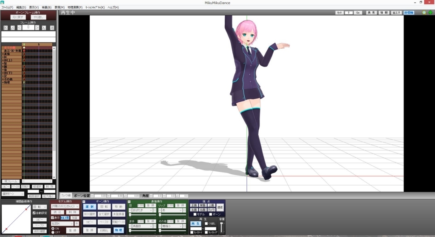Open the あ lip morph dropdown

pyautogui.click(x=172, y=210)
